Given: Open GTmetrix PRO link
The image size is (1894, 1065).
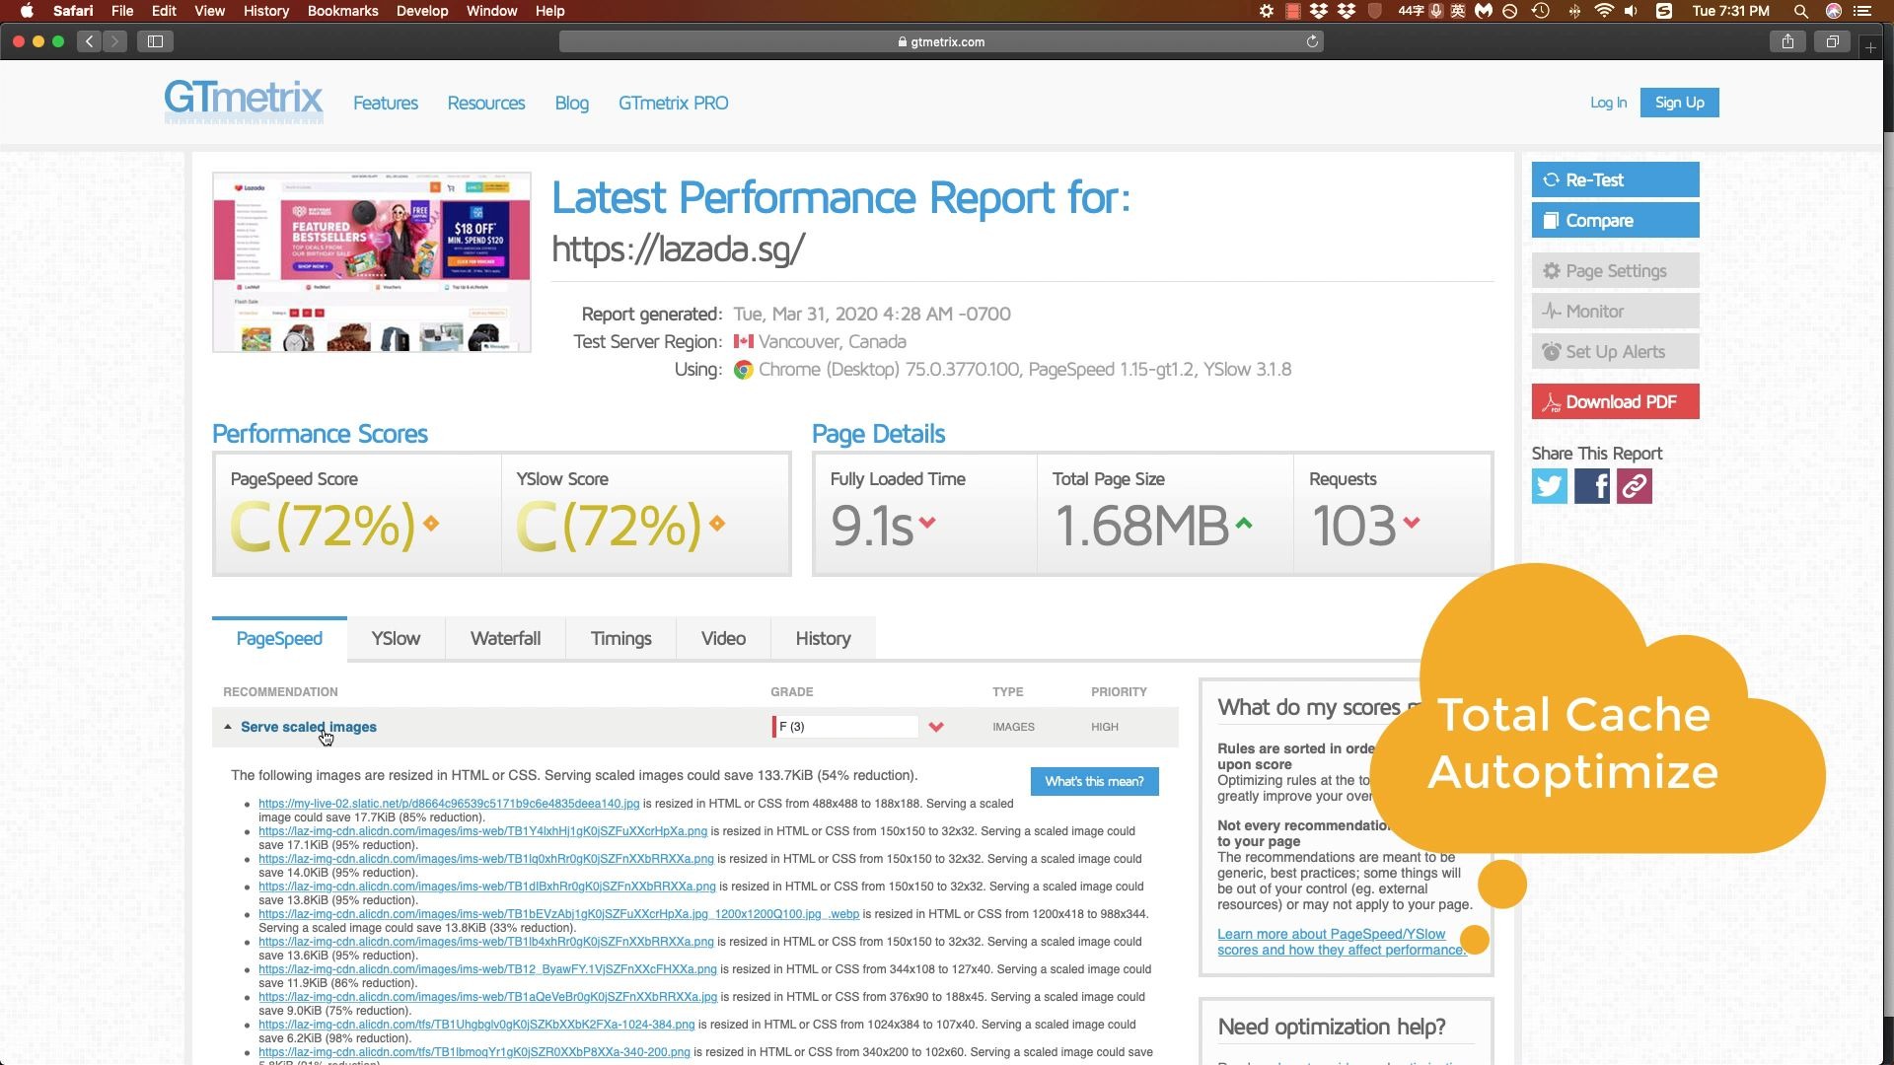Looking at the screenshot, I should 674,103.
